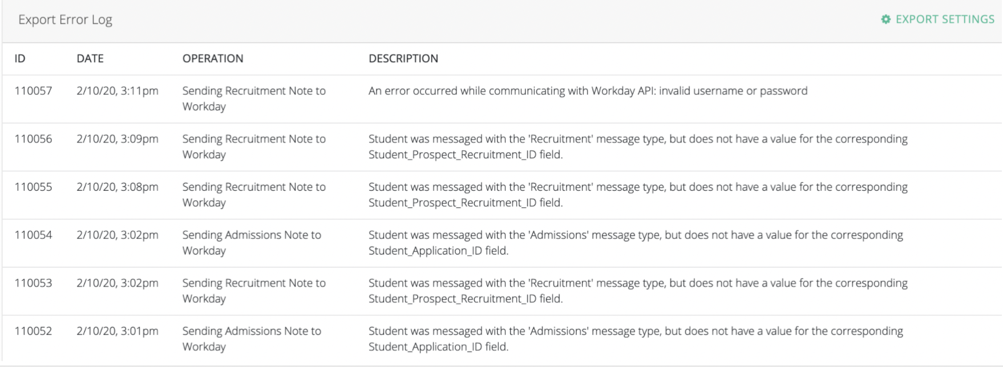Click the operation text for error 110054
1003x368 pixels.
[x=252, y=243]
